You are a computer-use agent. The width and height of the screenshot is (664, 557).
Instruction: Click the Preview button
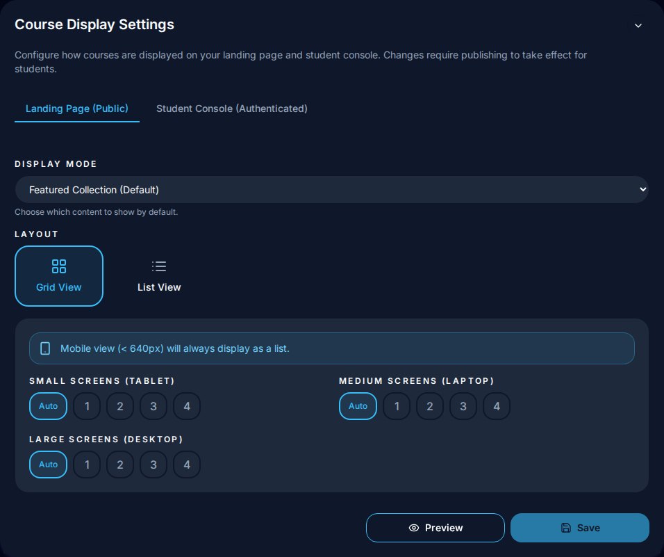tap(435, 528)
